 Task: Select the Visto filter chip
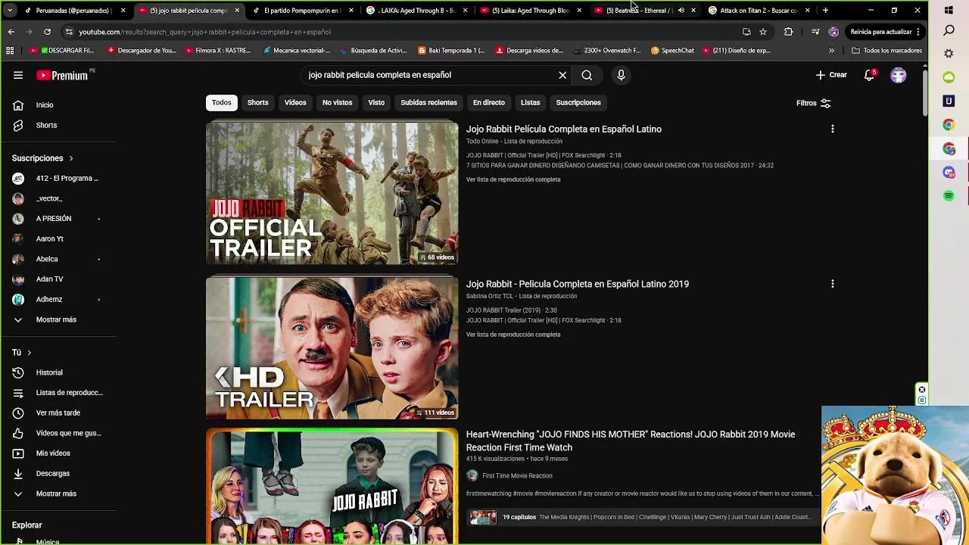tap(376, 102)
